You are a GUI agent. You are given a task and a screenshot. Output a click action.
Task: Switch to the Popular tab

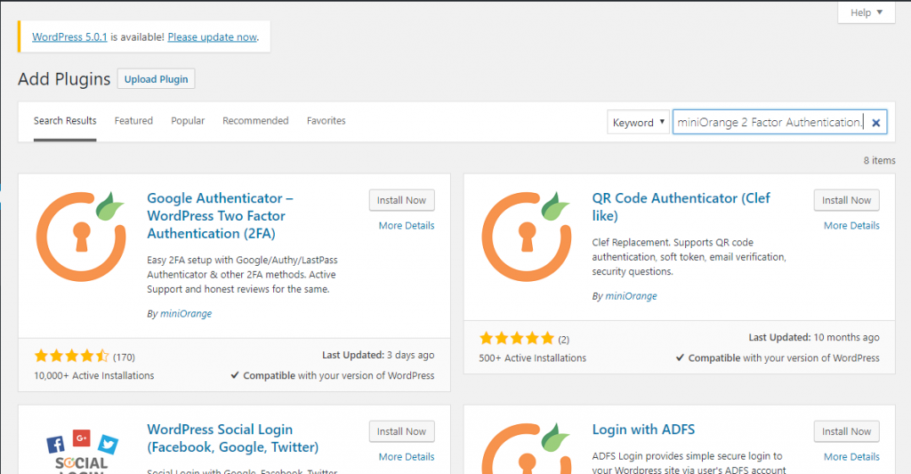point(188,121)
